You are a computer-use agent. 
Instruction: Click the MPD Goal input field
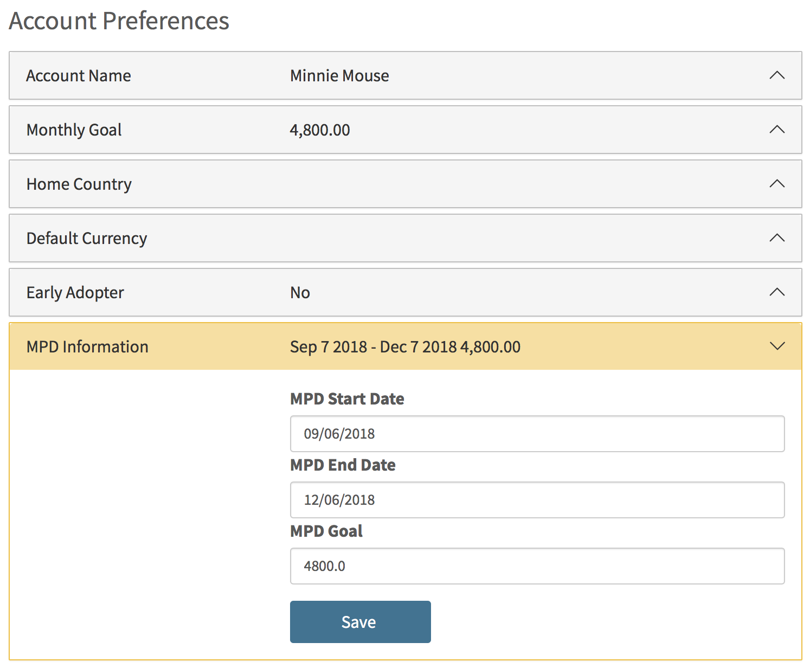coord(537,566)
